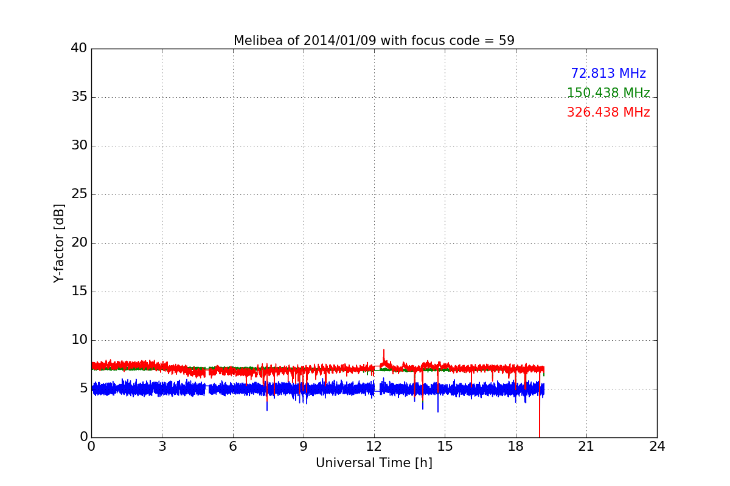Select the 326.438 MHz legend label
Image resolution: width=730 pixels, height=486 pixels.
point(608,112)
